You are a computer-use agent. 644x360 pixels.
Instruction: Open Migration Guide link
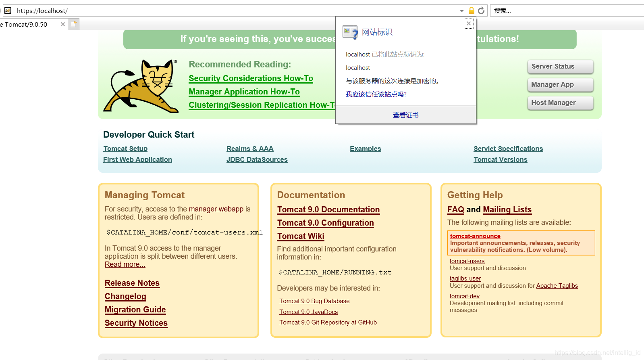point(135,310)
